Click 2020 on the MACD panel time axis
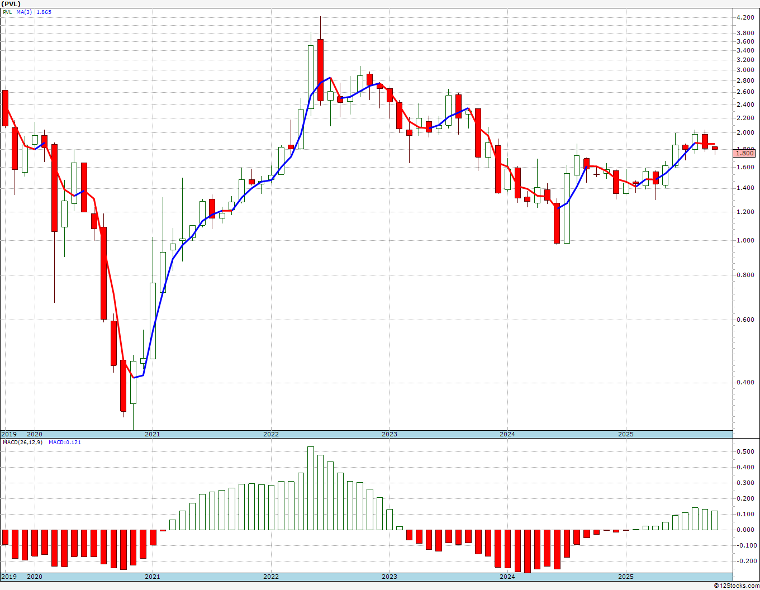 pos(35,577)
